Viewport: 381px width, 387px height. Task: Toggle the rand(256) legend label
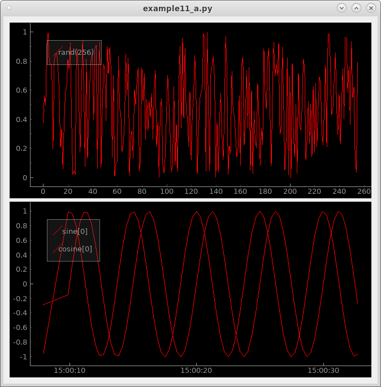point(76,53)
